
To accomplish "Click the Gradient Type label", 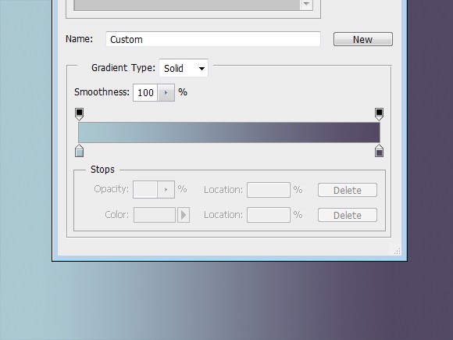I will coord(123,68).
